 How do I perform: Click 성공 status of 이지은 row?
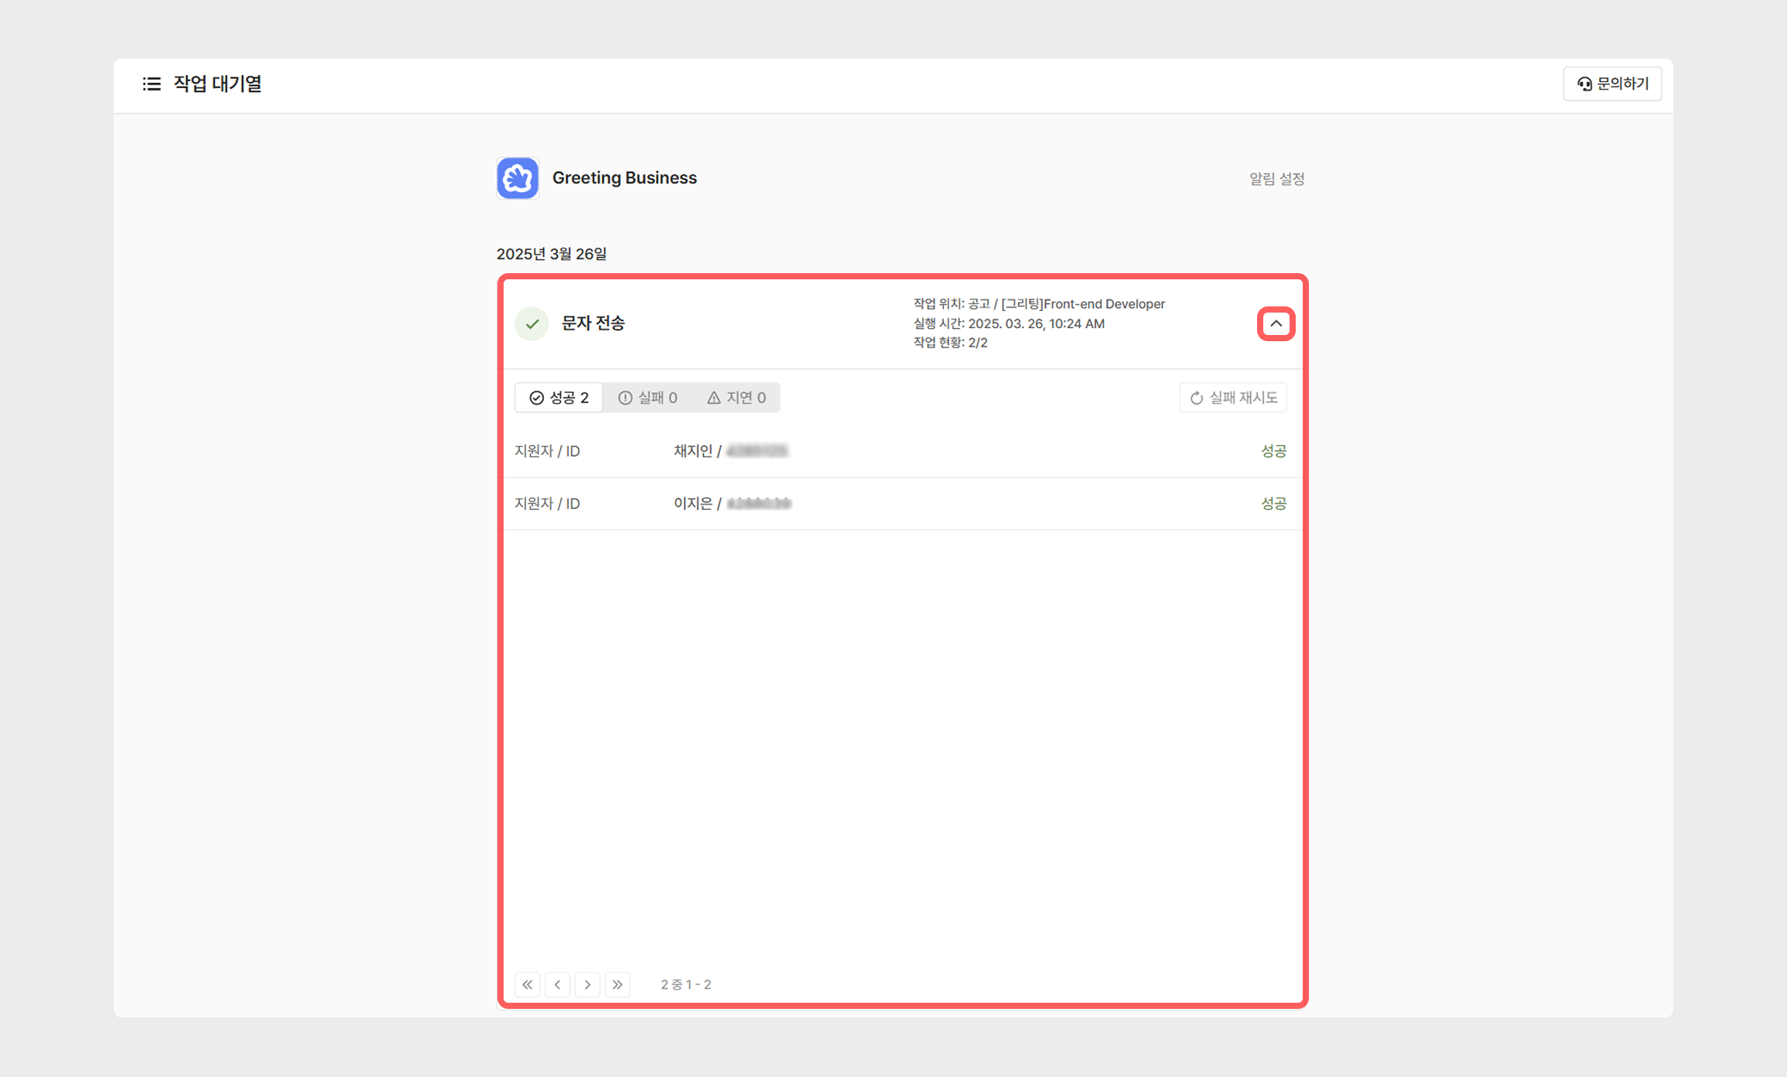click(1273, 504)
